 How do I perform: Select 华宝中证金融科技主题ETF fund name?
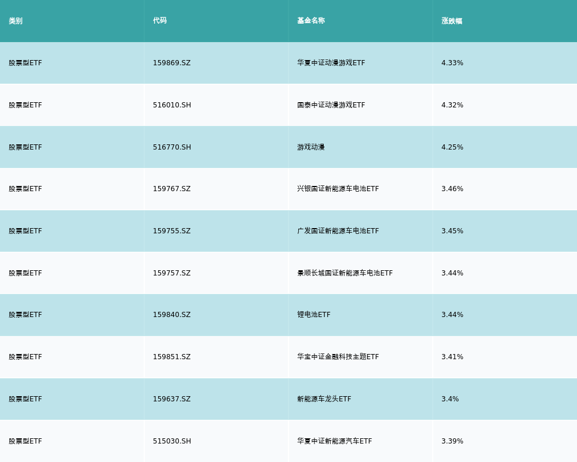pos(338,357)
